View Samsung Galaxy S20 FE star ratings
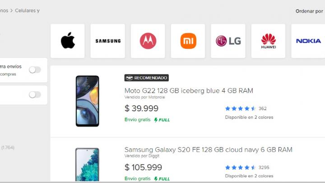 point(247,168)
